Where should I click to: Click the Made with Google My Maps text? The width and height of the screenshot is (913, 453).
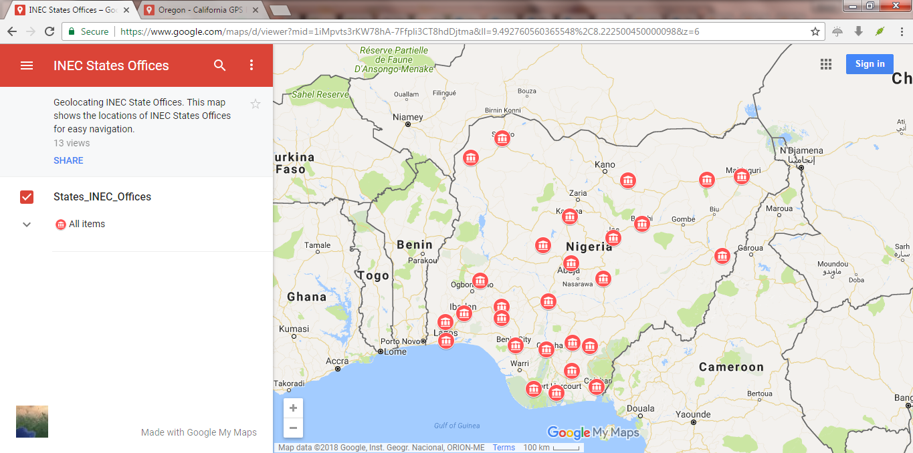(199, 432)
